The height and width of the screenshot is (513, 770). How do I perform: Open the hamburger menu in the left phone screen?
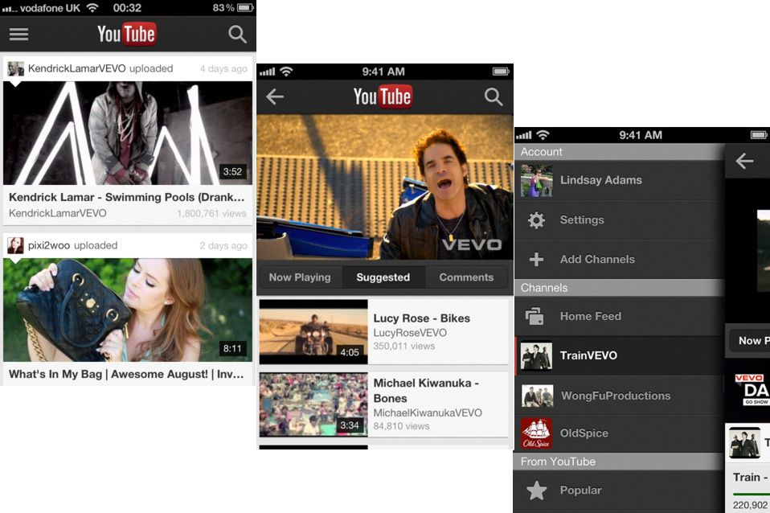tap(18, 34)
